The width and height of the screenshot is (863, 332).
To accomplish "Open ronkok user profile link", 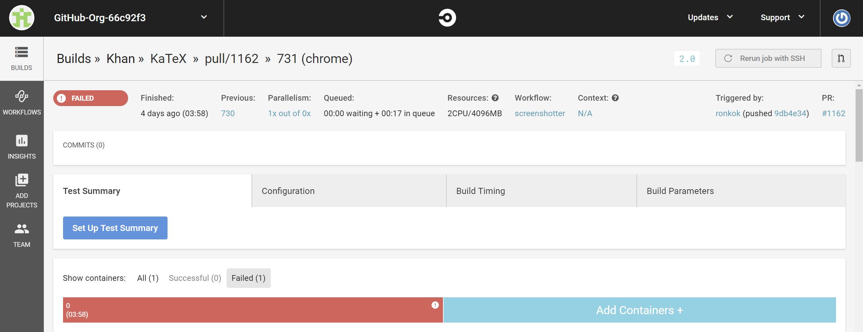I will (x=728, y=113).
